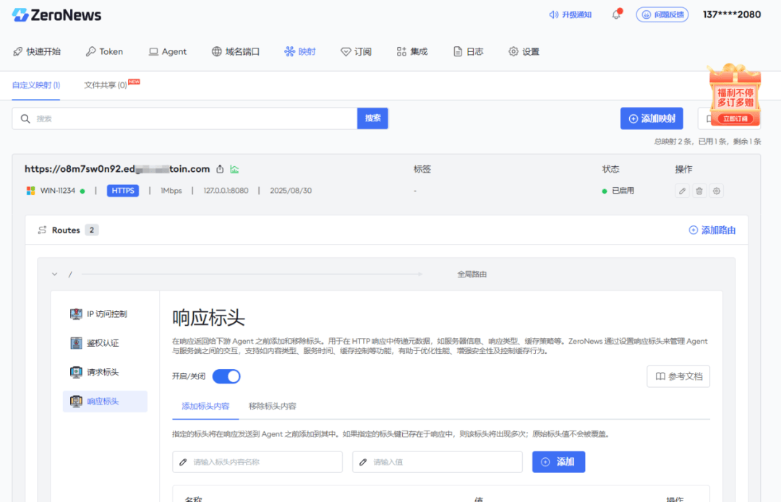Click the header name input field
The width and height of the screenshot is (781, 502).
coord(257,462)
